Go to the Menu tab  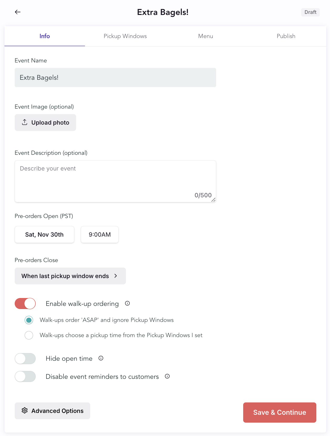[x=206, y=36]
